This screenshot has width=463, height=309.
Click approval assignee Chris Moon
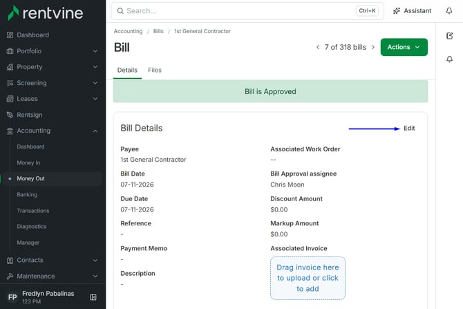coord(287,185)
